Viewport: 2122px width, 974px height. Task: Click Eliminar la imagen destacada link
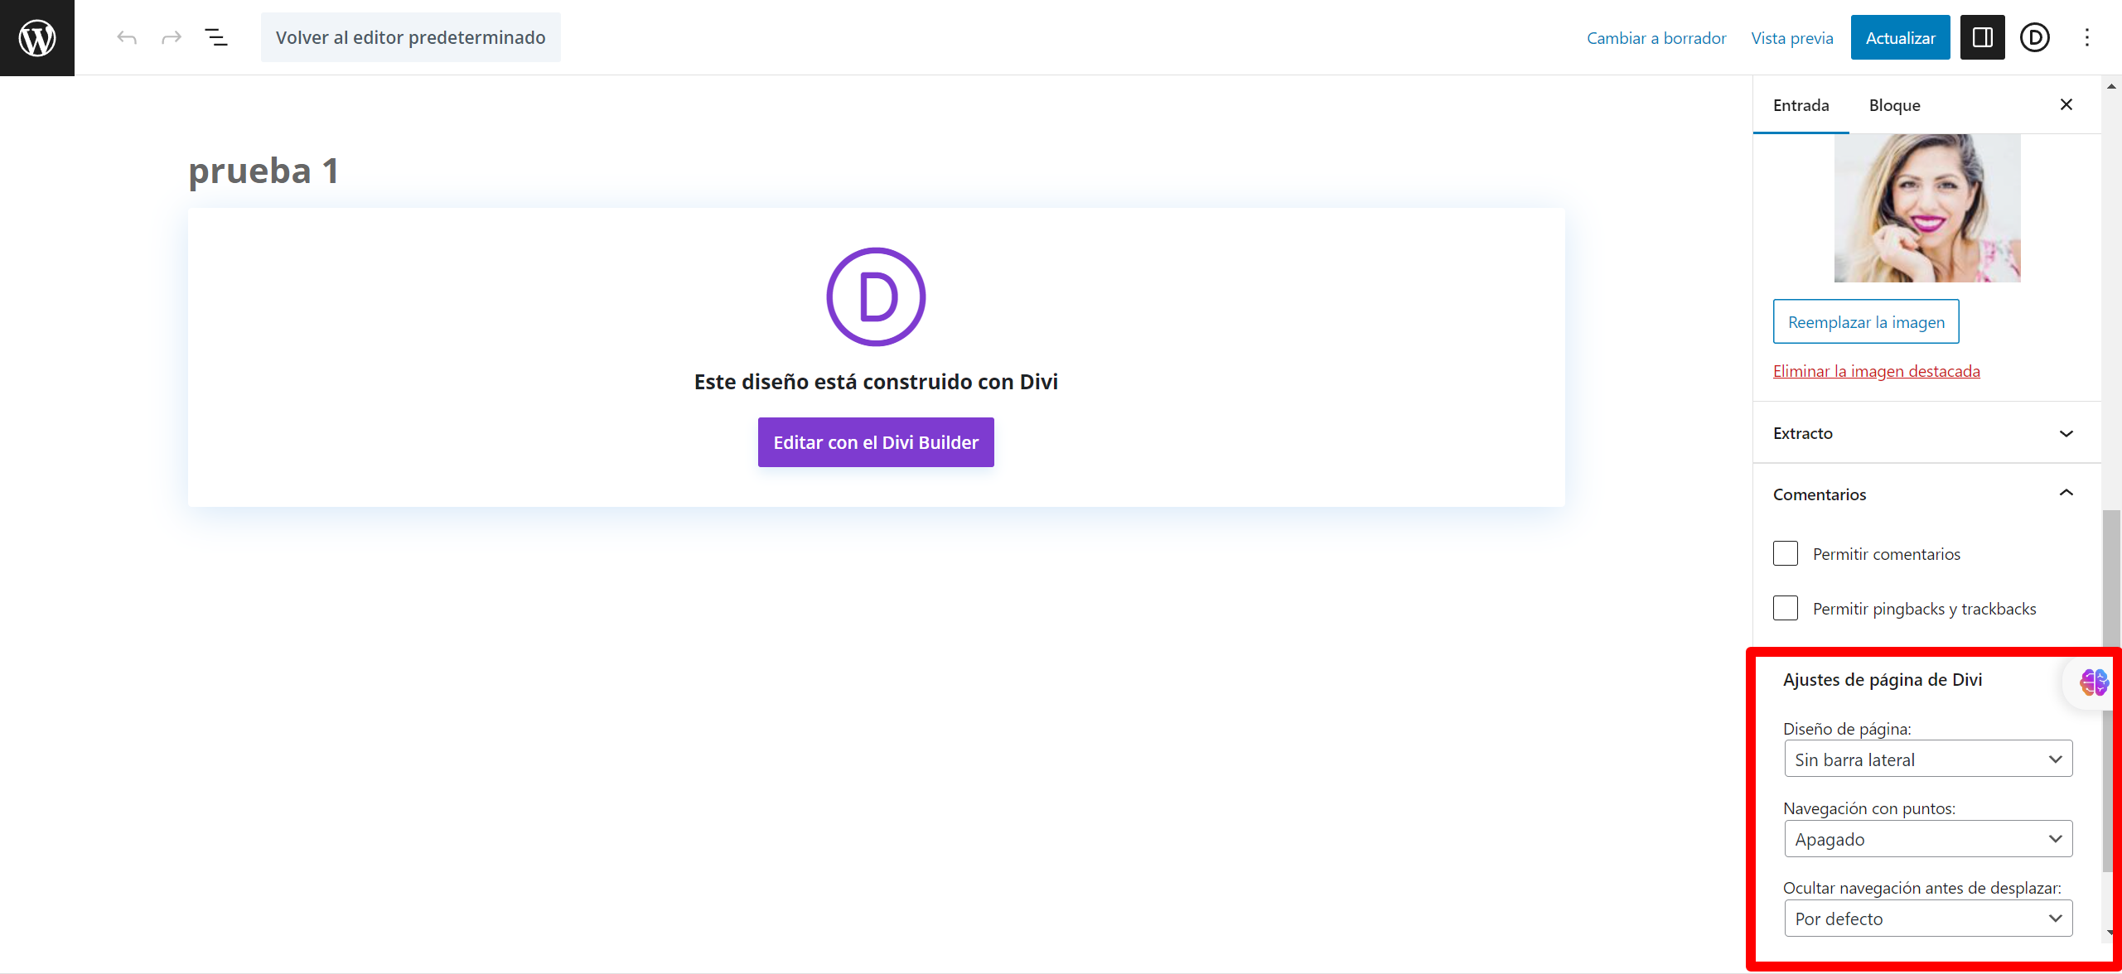click(x=1876, y=371)
